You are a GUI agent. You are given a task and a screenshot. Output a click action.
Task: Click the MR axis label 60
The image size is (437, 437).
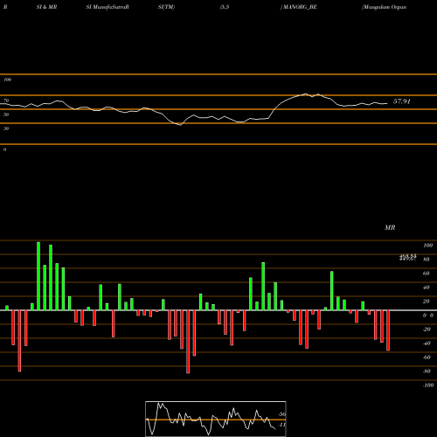(x=427, y=274)
